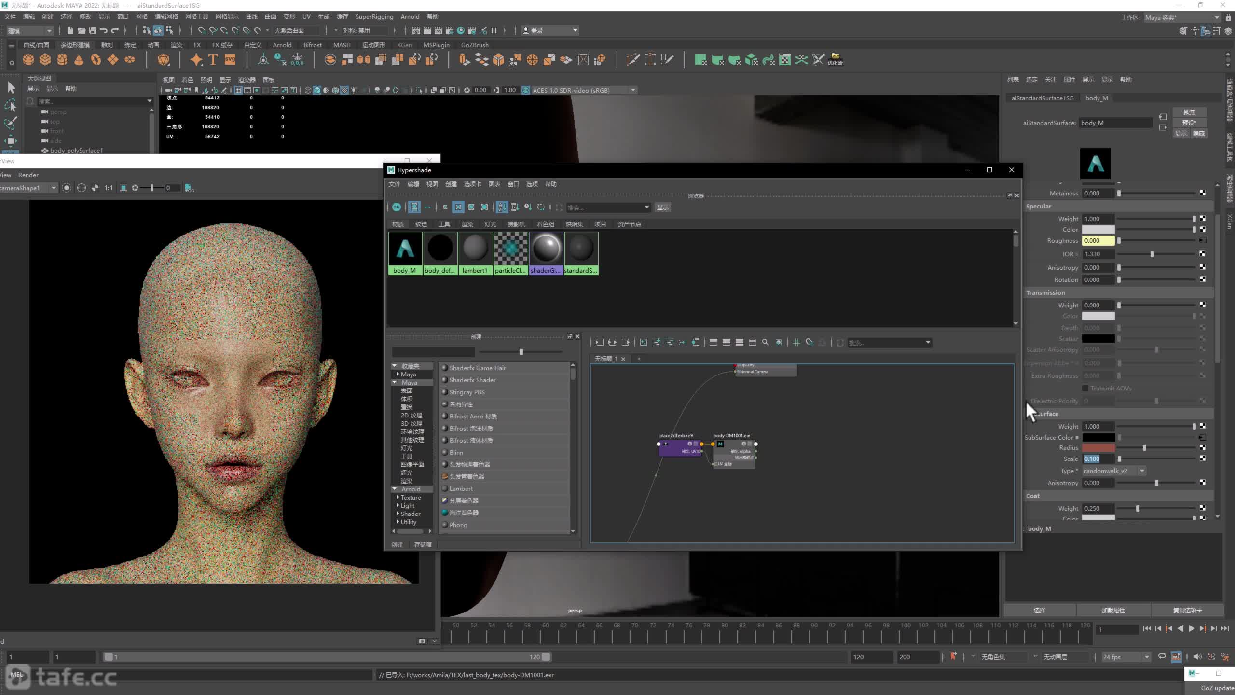
Task: Collapse the Specular section
Action: pyautogui.click(x=1039, y=206)
